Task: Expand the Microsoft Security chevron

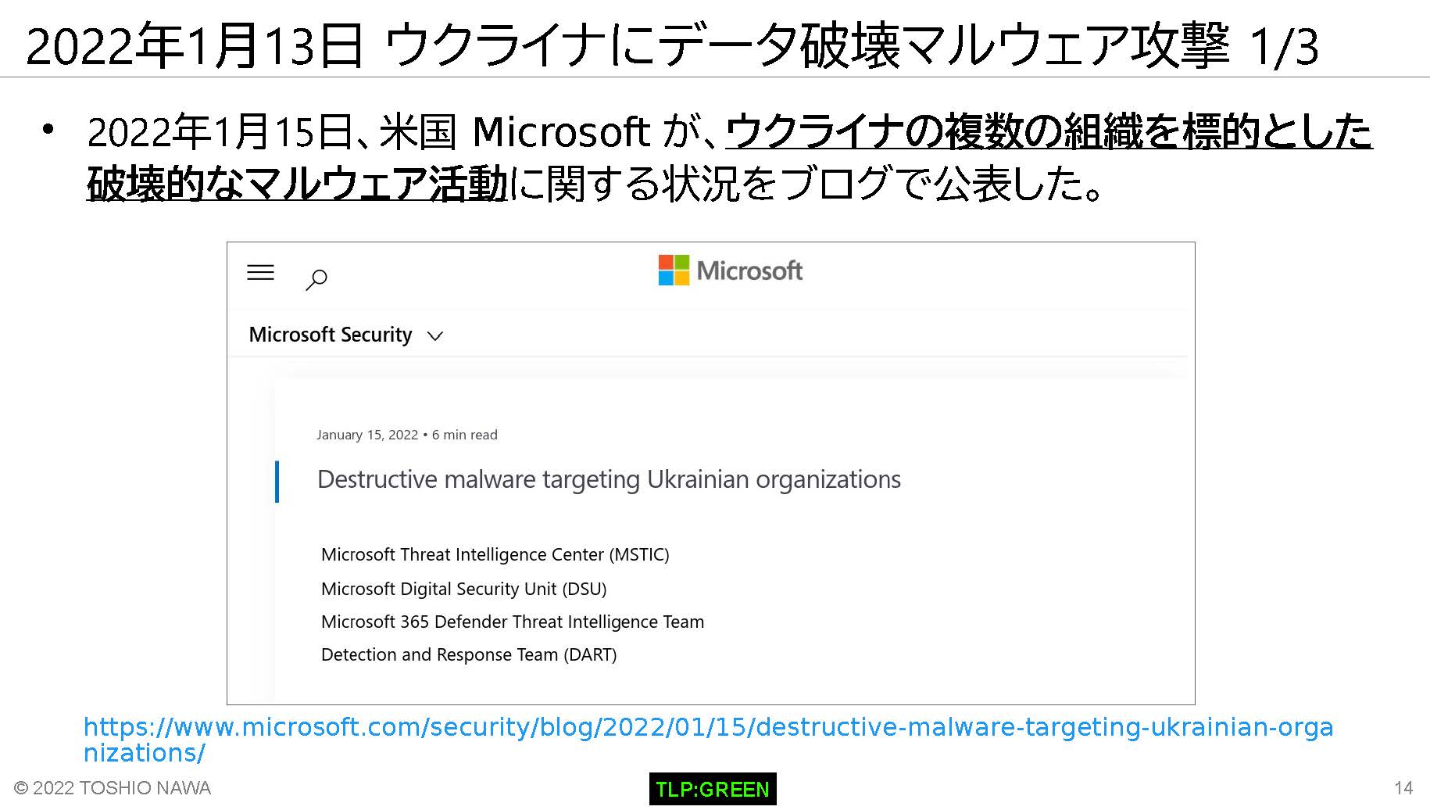Action: [x=435, y=336]
